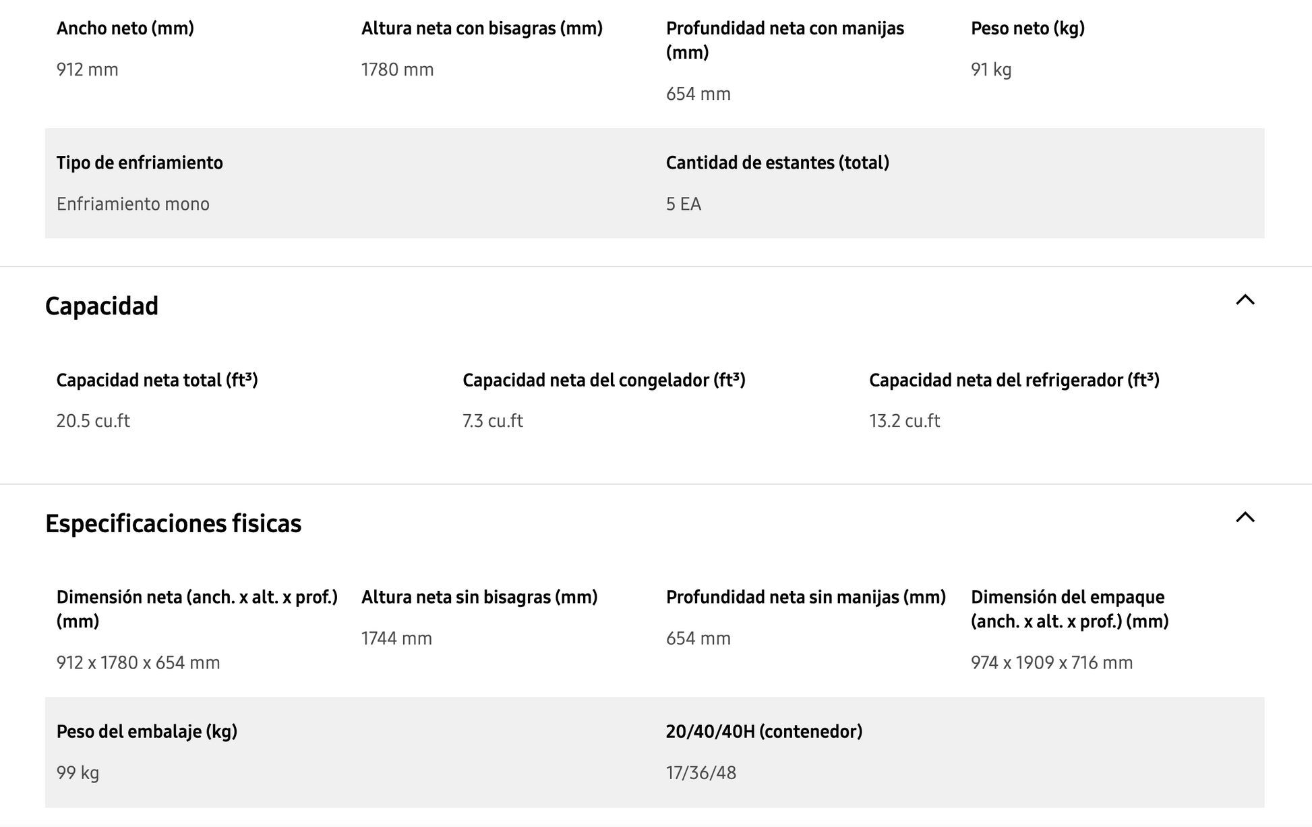Click the Profundidad neta con manijas label

tap(785, 40)
